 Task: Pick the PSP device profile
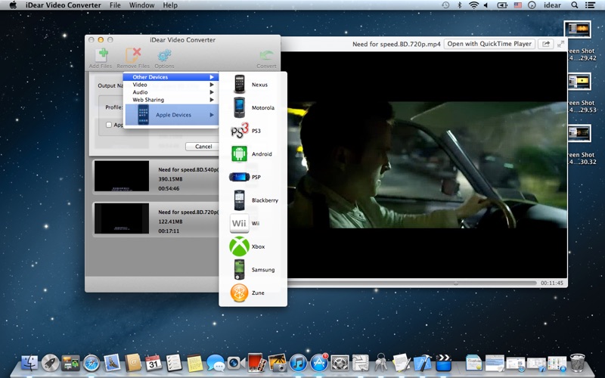253,177
